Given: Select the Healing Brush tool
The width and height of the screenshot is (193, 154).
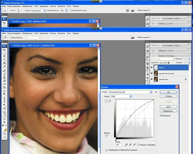Looking at the screenshot, I should (x=4, y=71).
